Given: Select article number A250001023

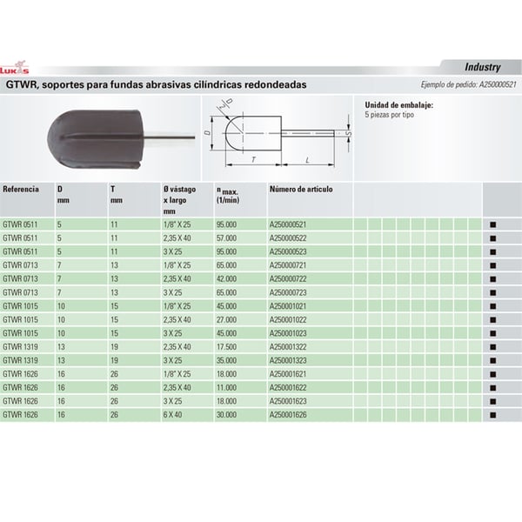Looking at the screenshot, I should coord(293,332).
